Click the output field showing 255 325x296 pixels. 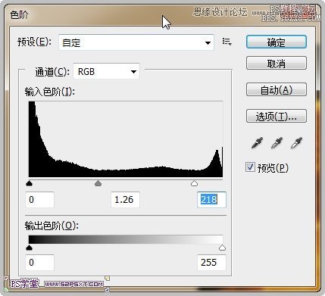[x=211, y=263]
